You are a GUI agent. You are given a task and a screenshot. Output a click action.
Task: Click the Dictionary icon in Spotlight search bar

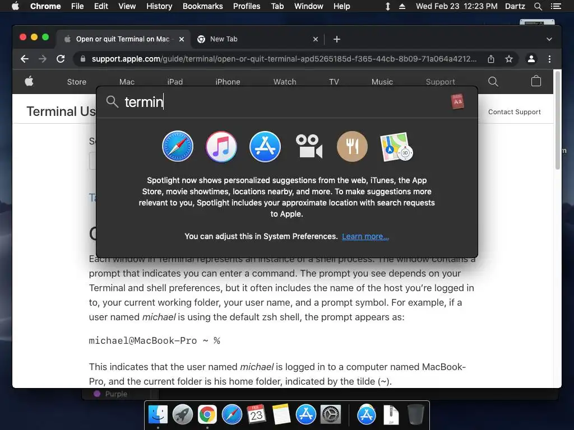point(457,102)
